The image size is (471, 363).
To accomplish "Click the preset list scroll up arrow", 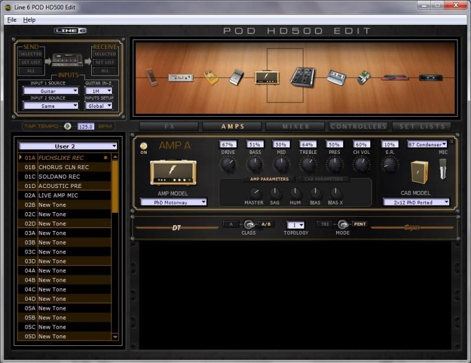I will (x=115, y=157).
